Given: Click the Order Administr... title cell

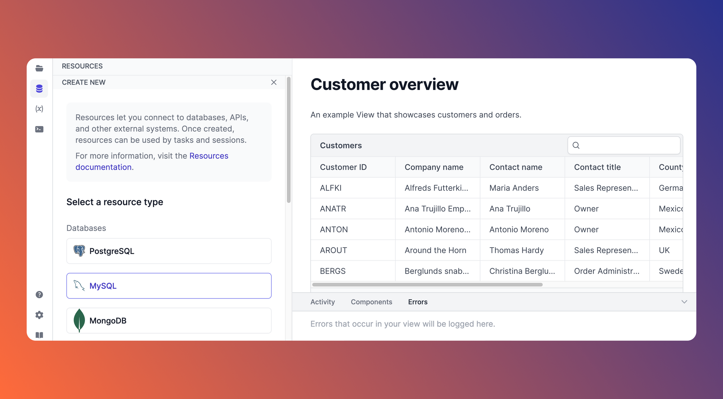Looking at the screenshot, I should click(x=607, y=271).
